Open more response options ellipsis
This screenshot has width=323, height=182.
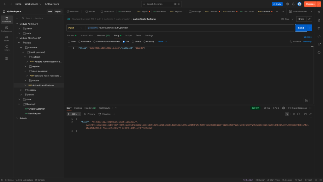[310, 108]
